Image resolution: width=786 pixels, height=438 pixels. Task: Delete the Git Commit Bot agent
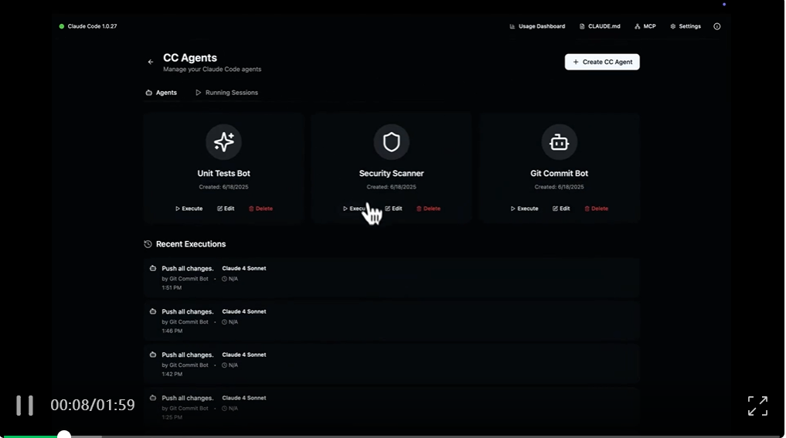pyautogui.click(x=596, y=209)
